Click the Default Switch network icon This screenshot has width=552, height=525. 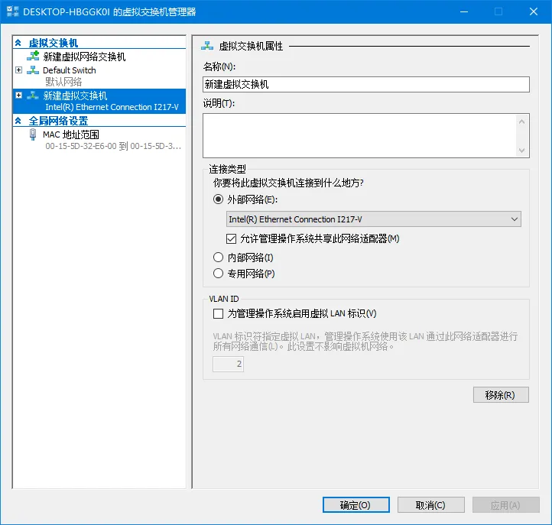tap(33, 70)
